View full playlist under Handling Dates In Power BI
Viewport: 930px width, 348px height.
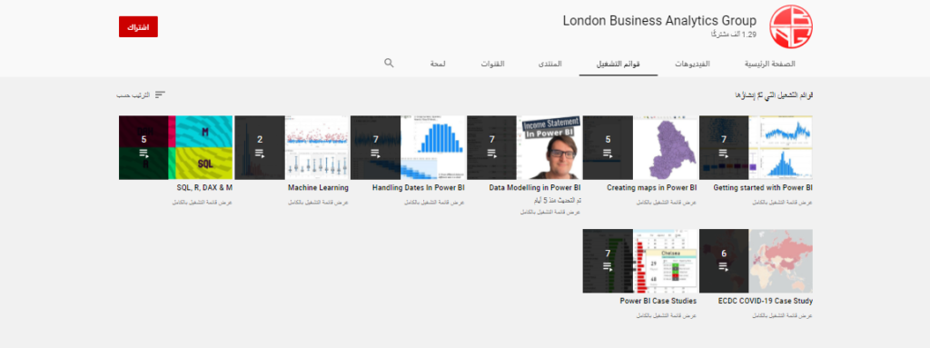[x=435, y=203]
